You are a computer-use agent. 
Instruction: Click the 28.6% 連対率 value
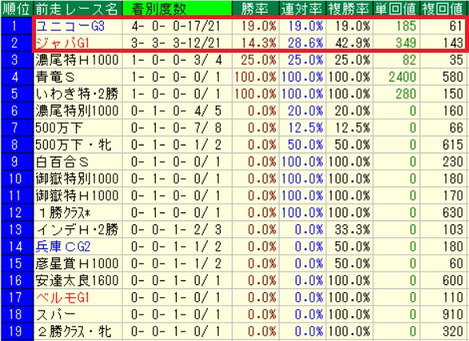305,43
